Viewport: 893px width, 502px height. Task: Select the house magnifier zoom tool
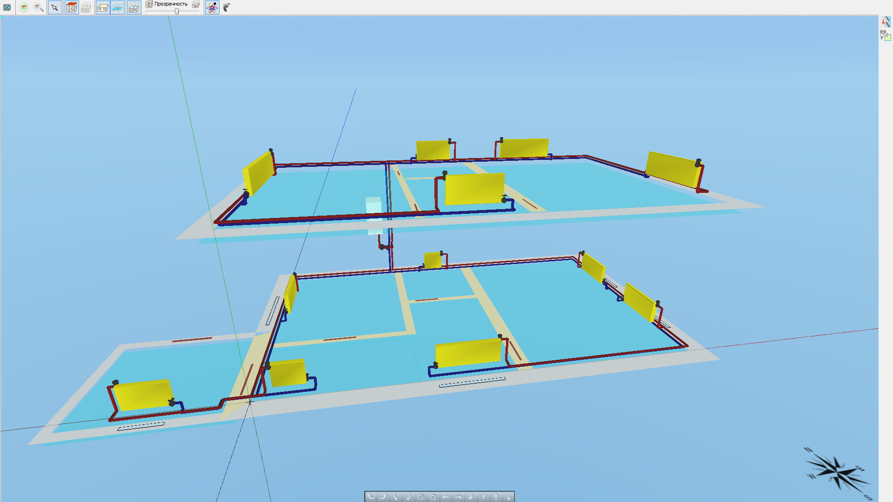click(39, 7)
